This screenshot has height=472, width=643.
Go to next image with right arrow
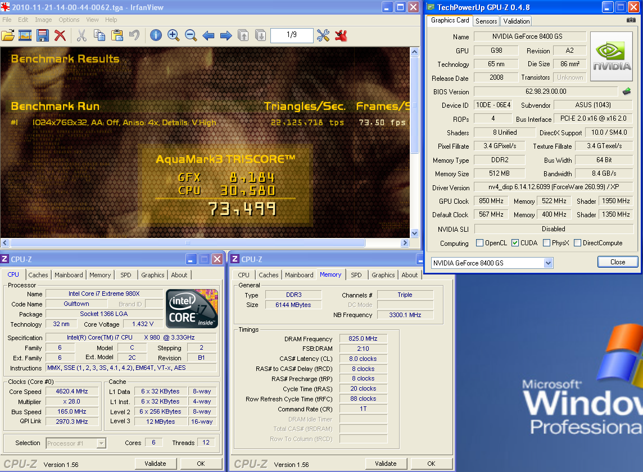[x=226, y=35]
